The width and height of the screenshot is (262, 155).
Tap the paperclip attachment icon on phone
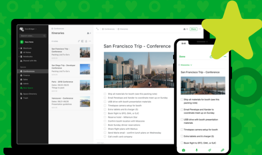click(x=222, y=150)
